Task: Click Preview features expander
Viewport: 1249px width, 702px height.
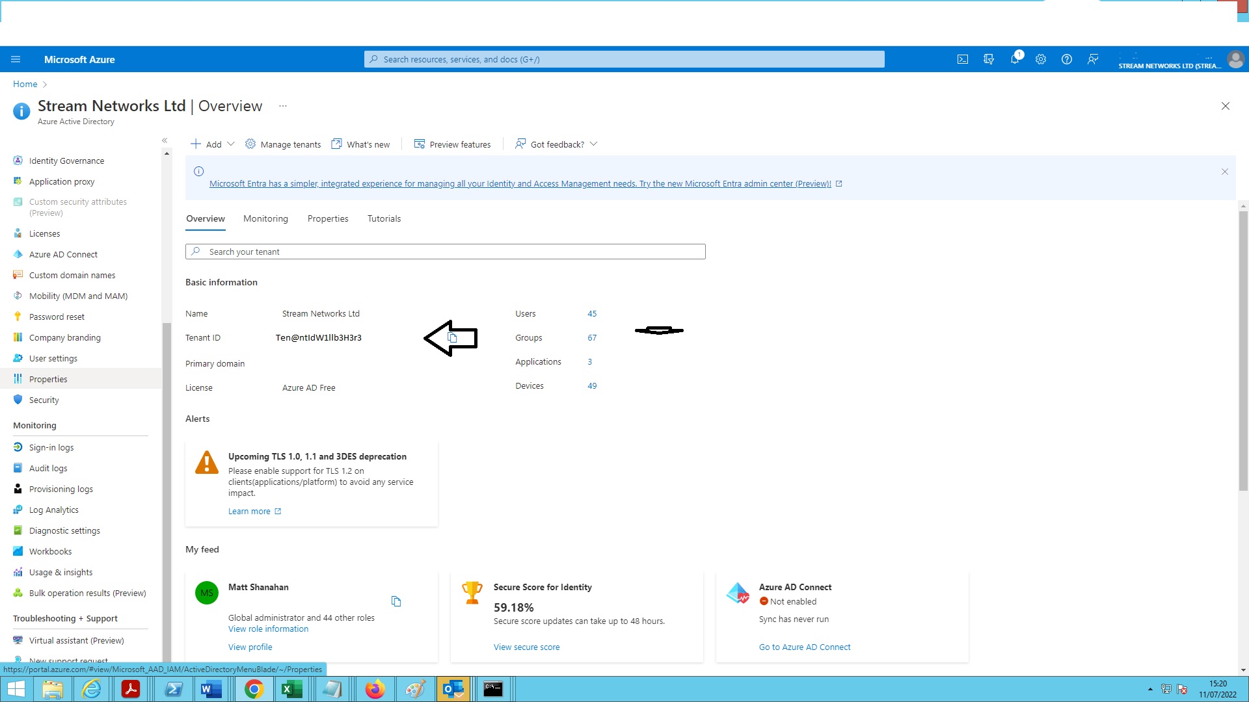Action: (x=453, y=144)
